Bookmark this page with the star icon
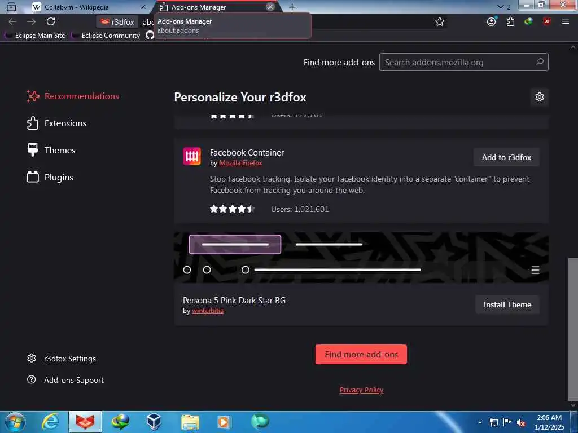Viewport: 578px width, 433px height. [439, 22]
